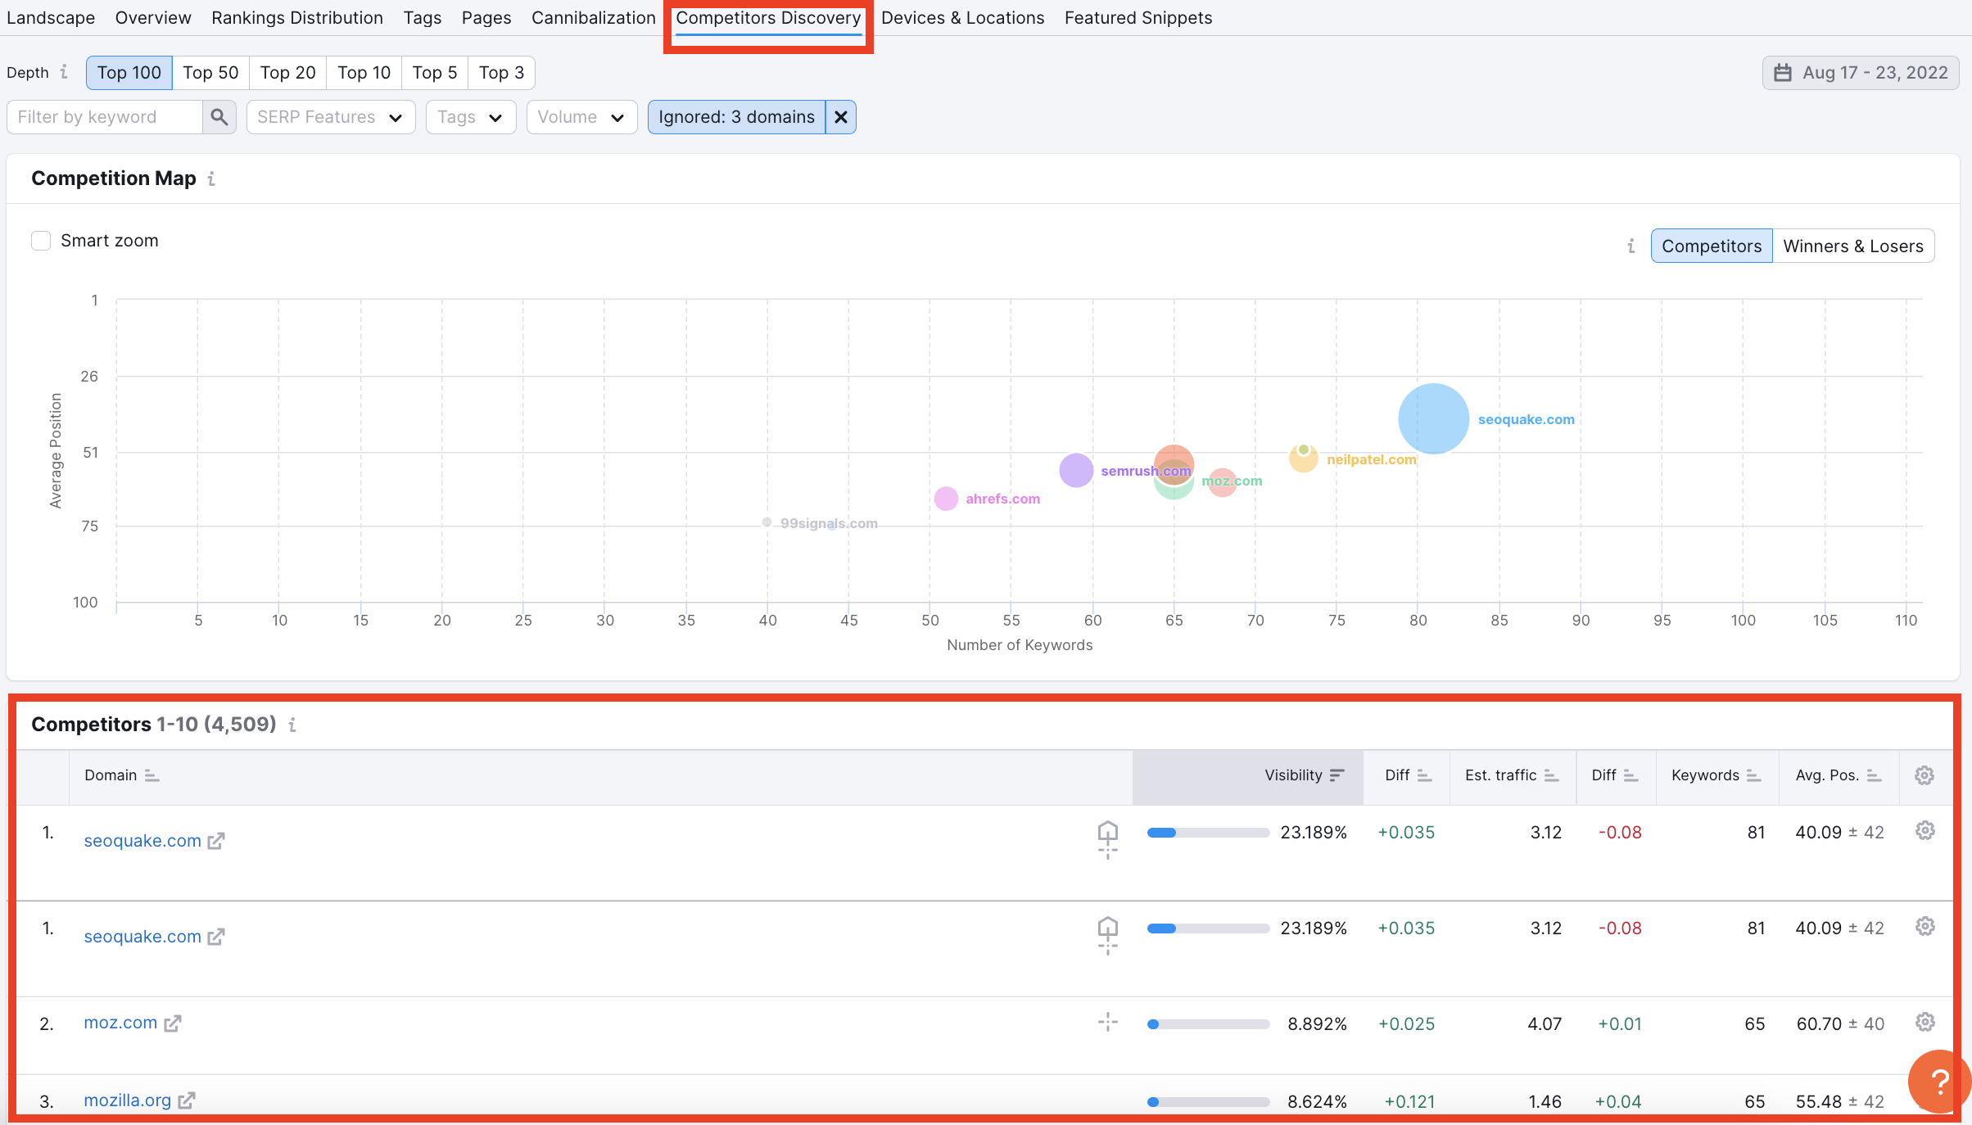The width and height of the screenshot is (1972, 1125).
Task: Click the +0.121 visibility diff value
Action: click(1409, 1102)
